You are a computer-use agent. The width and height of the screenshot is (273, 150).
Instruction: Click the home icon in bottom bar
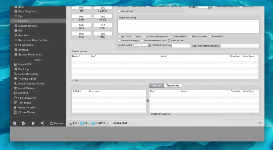tap(33, 123)
